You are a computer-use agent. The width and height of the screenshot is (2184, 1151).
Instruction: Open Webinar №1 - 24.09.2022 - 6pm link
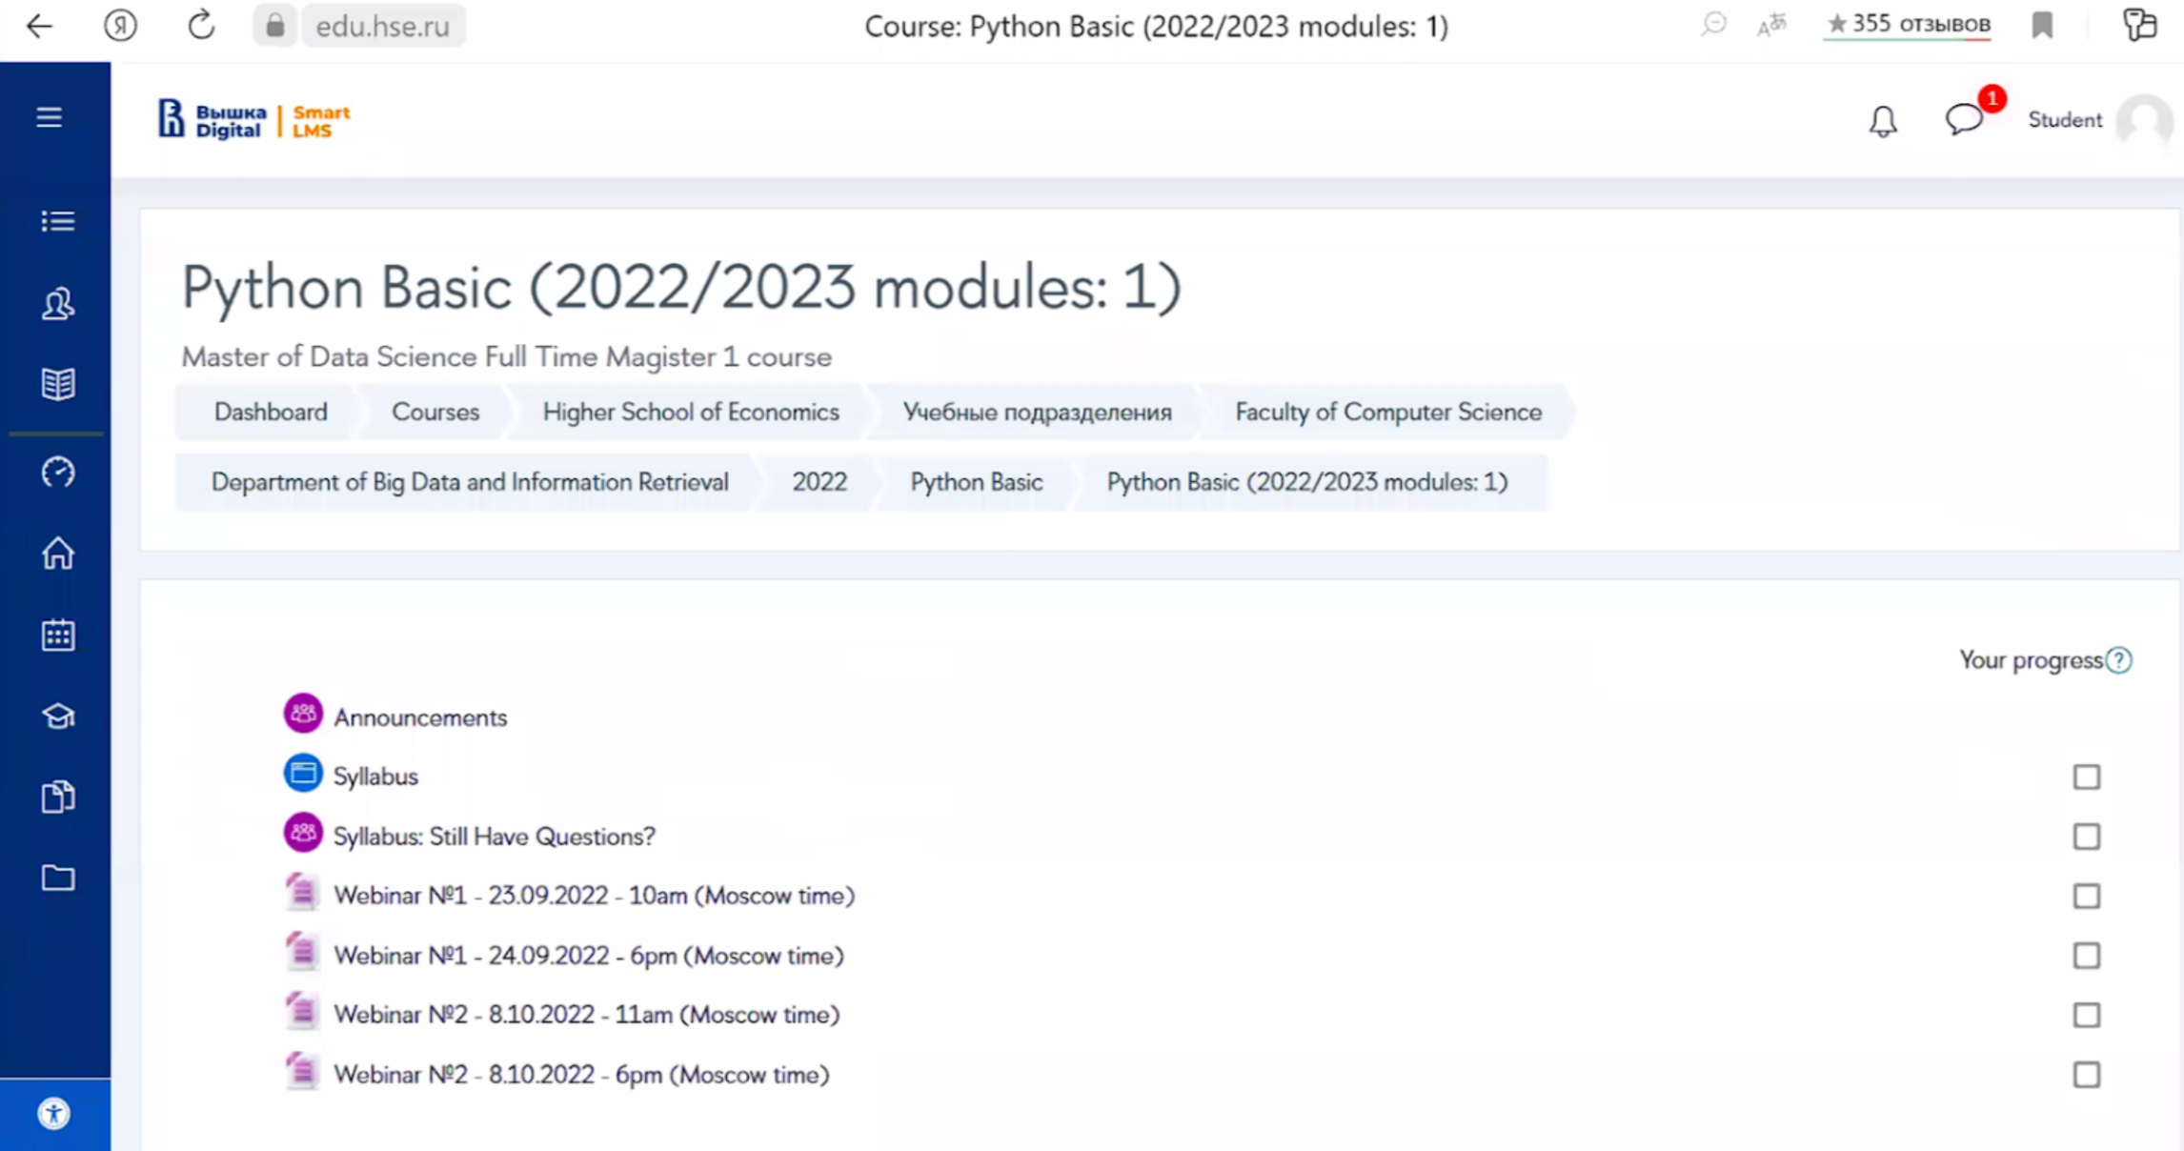[x=589, y=956]
